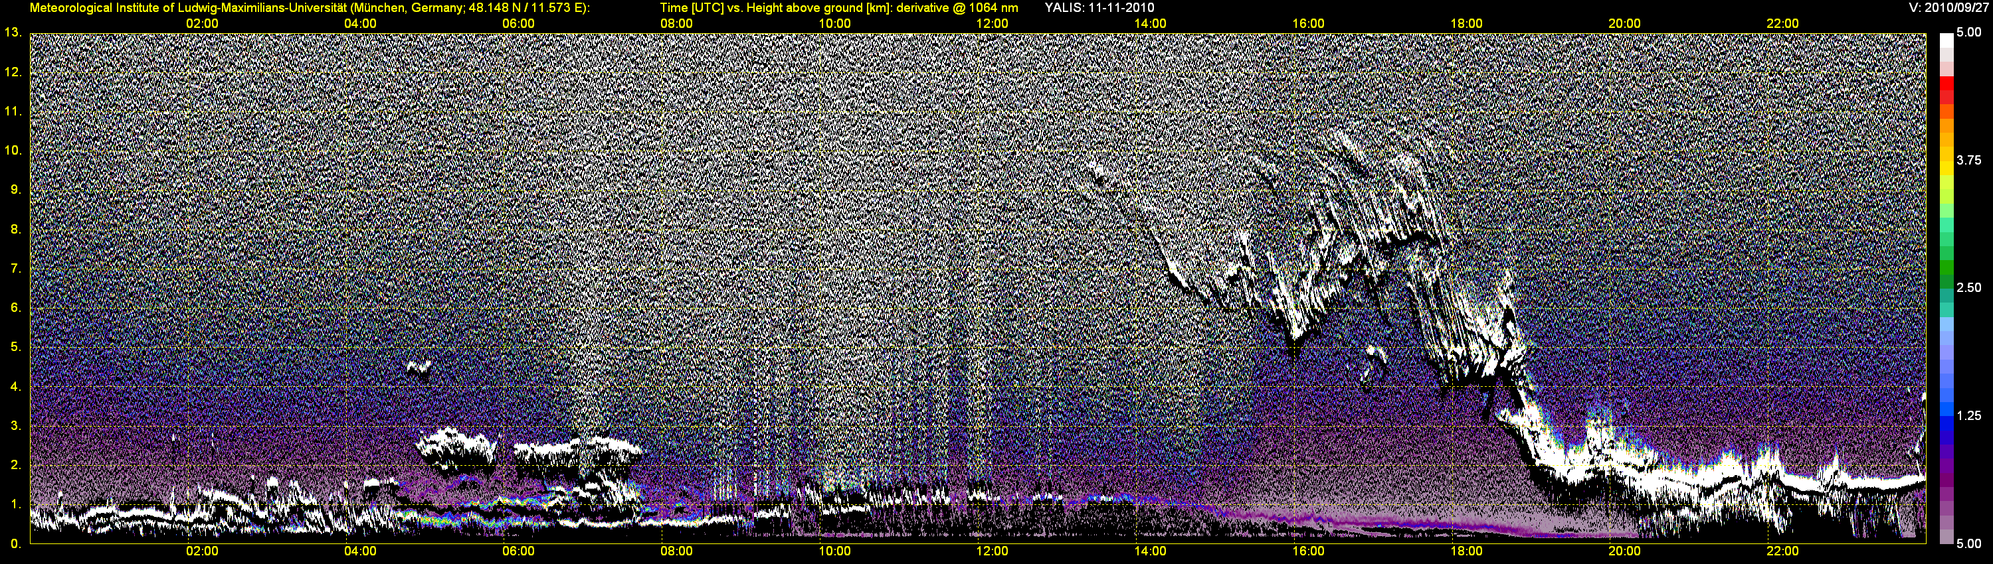Click the 16:00 label on the bottom time axis
1993x564 pixels.
click(x=1307, y=551)
